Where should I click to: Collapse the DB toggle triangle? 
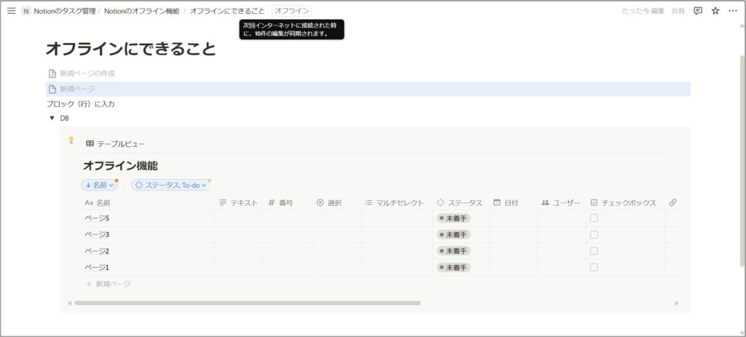coord(52,119)
